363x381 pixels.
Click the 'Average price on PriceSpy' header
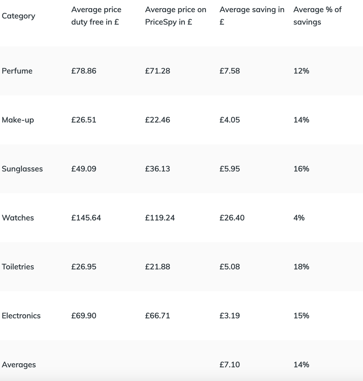tap(175, 16)
